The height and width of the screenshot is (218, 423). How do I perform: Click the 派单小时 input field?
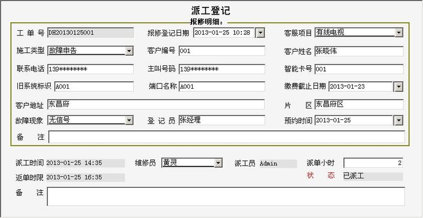(373, 163)
